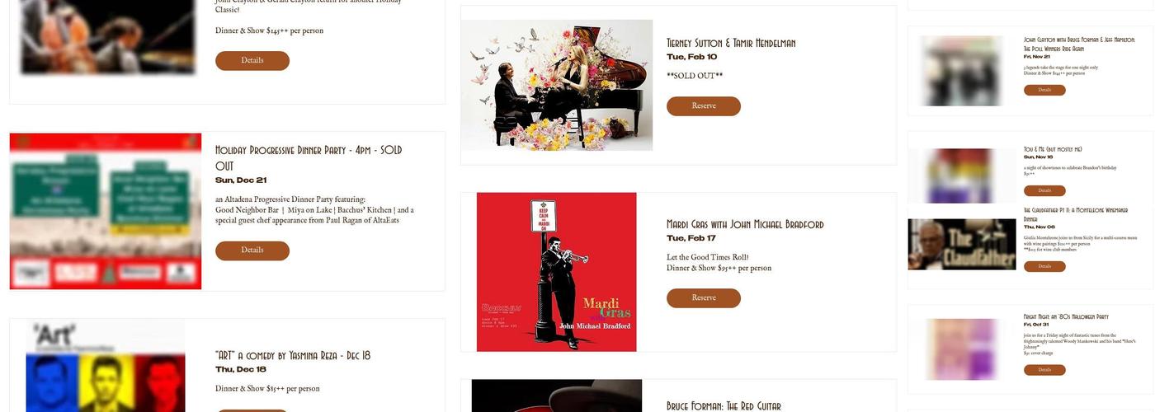Open Details for The Poll Winners Ride Again
Screen dimensions: 1155x412
click(x=1044, y=90)
